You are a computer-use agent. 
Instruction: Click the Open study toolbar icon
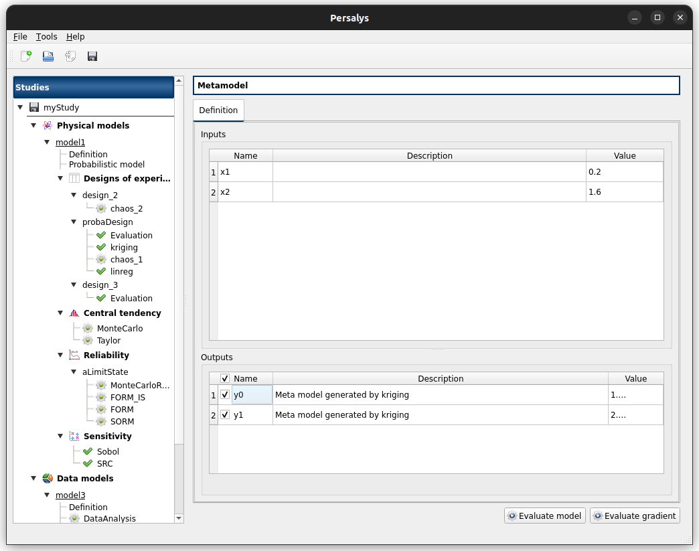coord(48,56)
